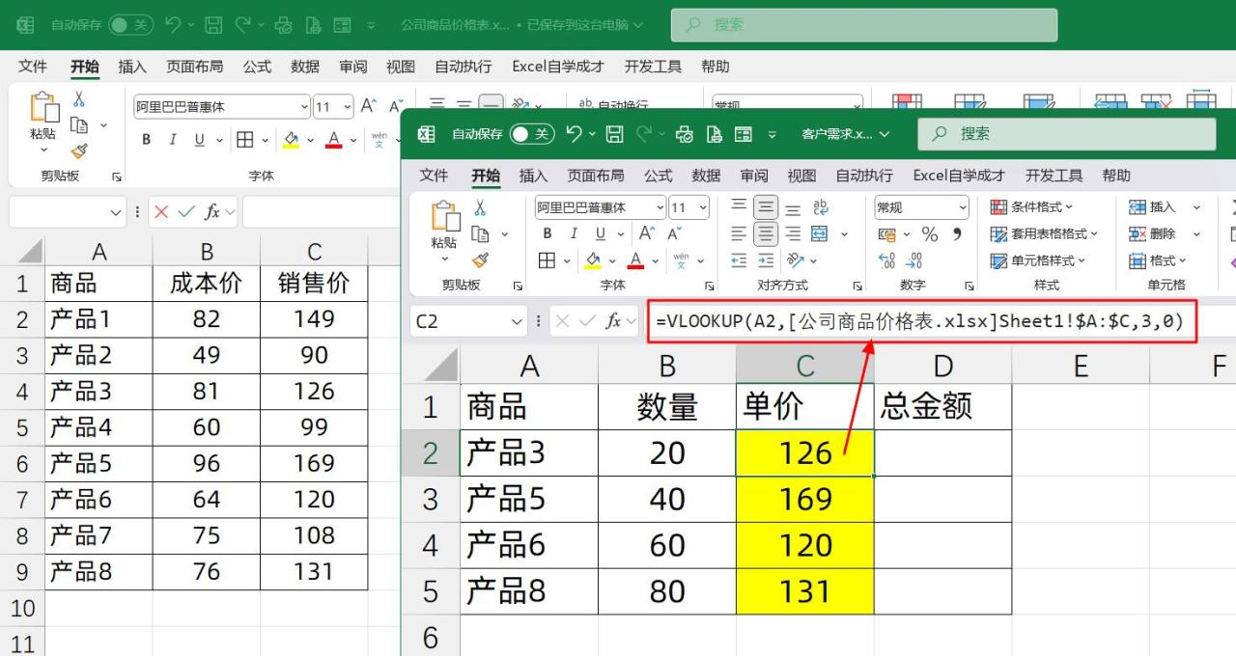Select Format Painter in front window
The height and width of the screenshot is (656, 1236).
480,260
